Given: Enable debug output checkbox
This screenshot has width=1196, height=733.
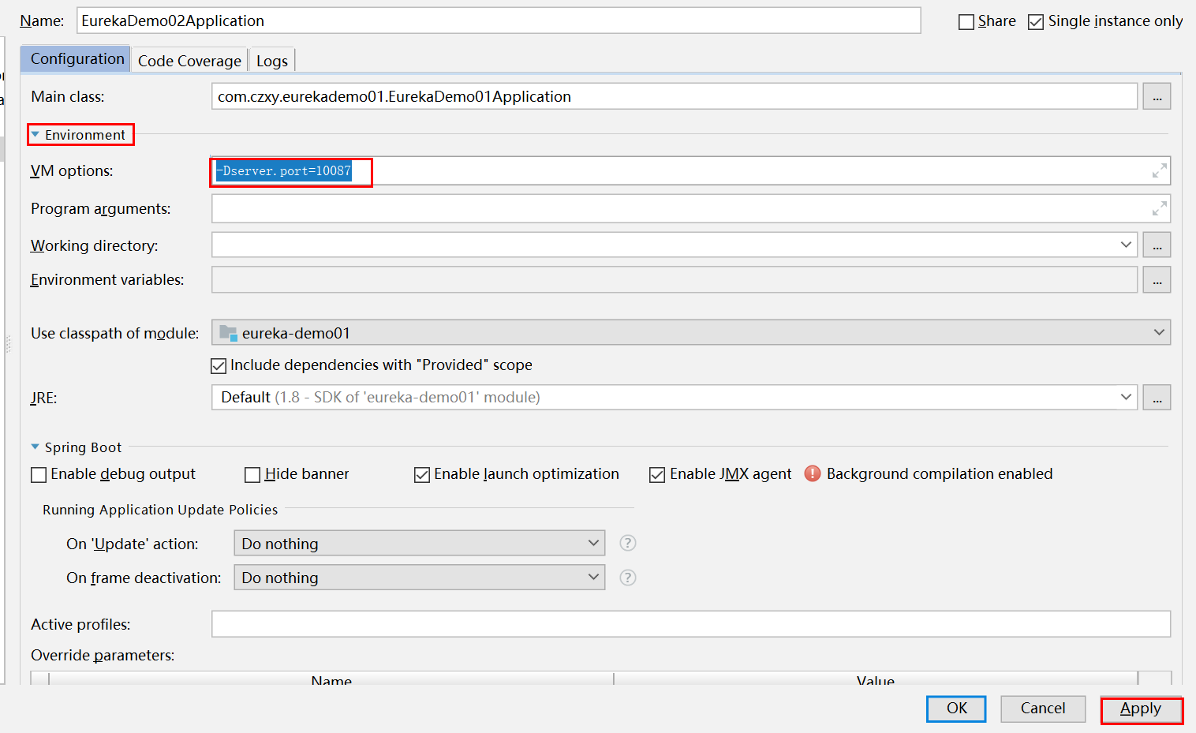Looking at the screenshot, I should (39, 474).
